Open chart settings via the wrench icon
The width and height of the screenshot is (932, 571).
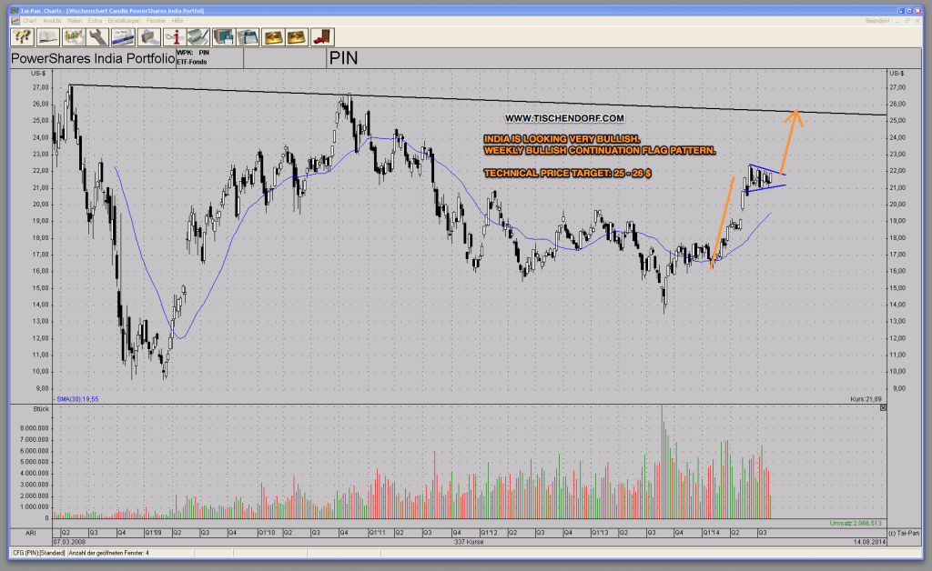coord(97,36)
